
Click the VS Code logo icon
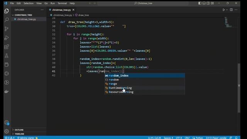6,3
